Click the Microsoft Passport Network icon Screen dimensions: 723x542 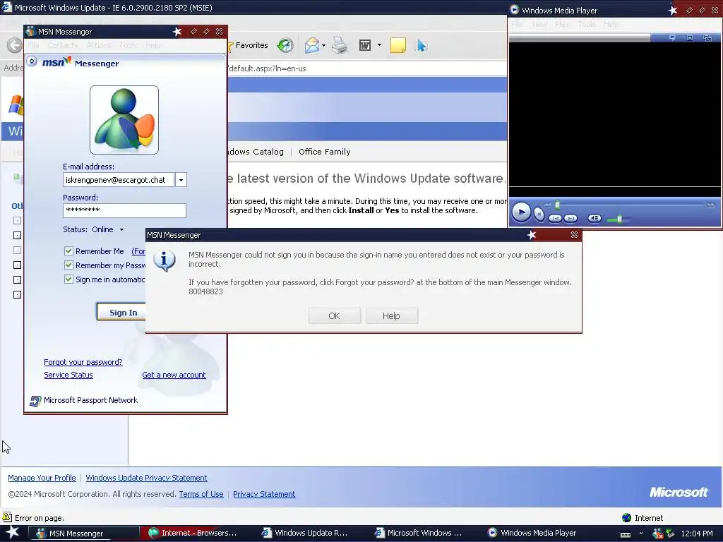(x=35, y=401)
